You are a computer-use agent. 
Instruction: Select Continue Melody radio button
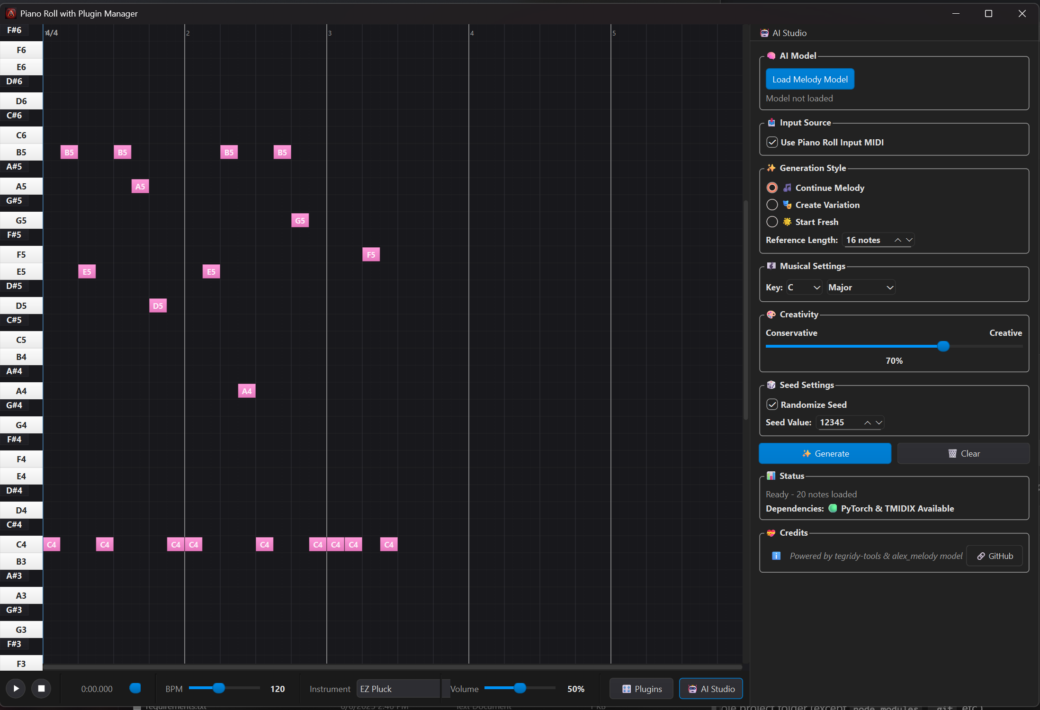click(772, 188)
